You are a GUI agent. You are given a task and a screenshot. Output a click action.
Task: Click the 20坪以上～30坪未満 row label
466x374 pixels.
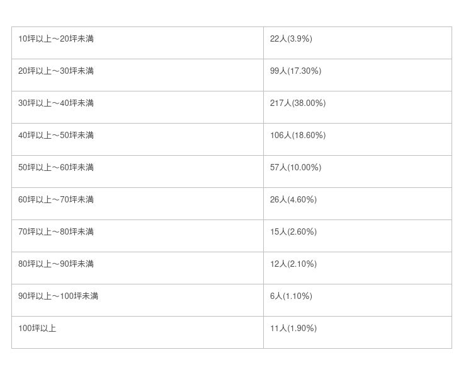(56, 71)
